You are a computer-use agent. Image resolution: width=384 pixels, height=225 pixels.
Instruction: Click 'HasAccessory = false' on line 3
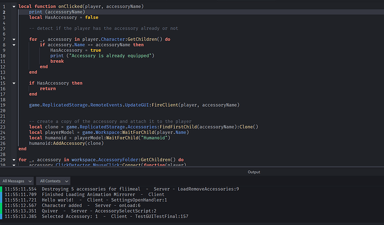coord(71,17)
